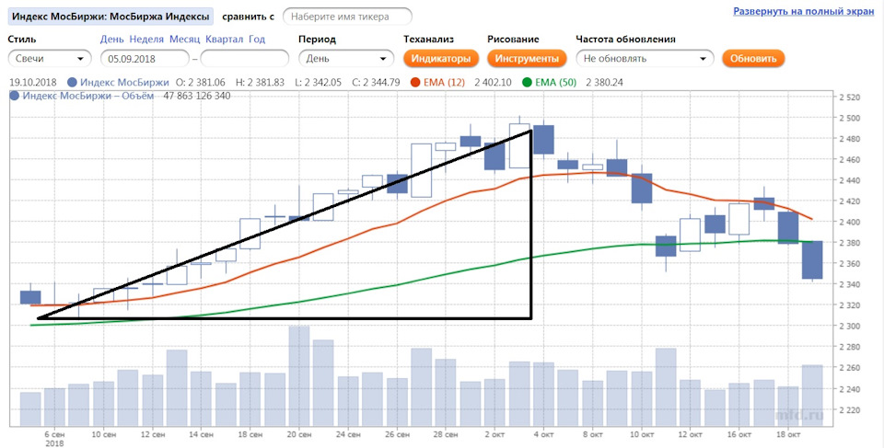Open the Не обновлять frequency dropdown

(645, 59)
